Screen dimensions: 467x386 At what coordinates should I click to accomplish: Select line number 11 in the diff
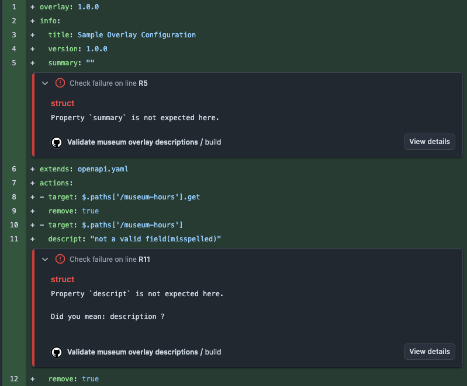(14, 239)
